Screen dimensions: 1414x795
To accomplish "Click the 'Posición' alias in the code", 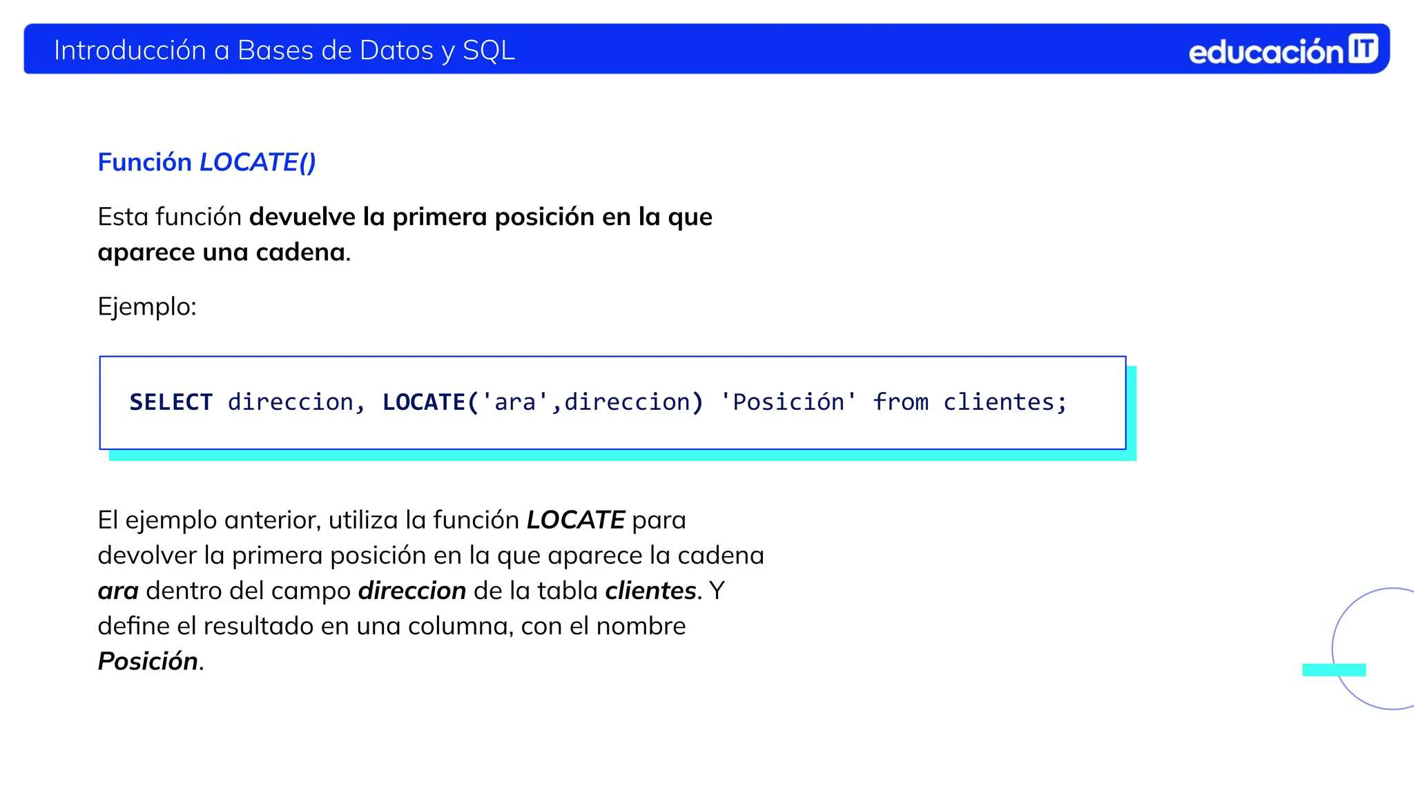I will click(x=788, y=402).
